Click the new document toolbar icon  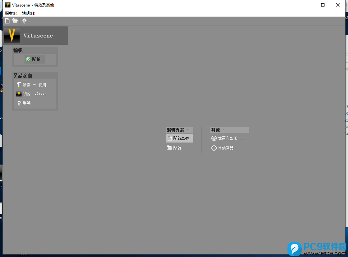point(7,21)
